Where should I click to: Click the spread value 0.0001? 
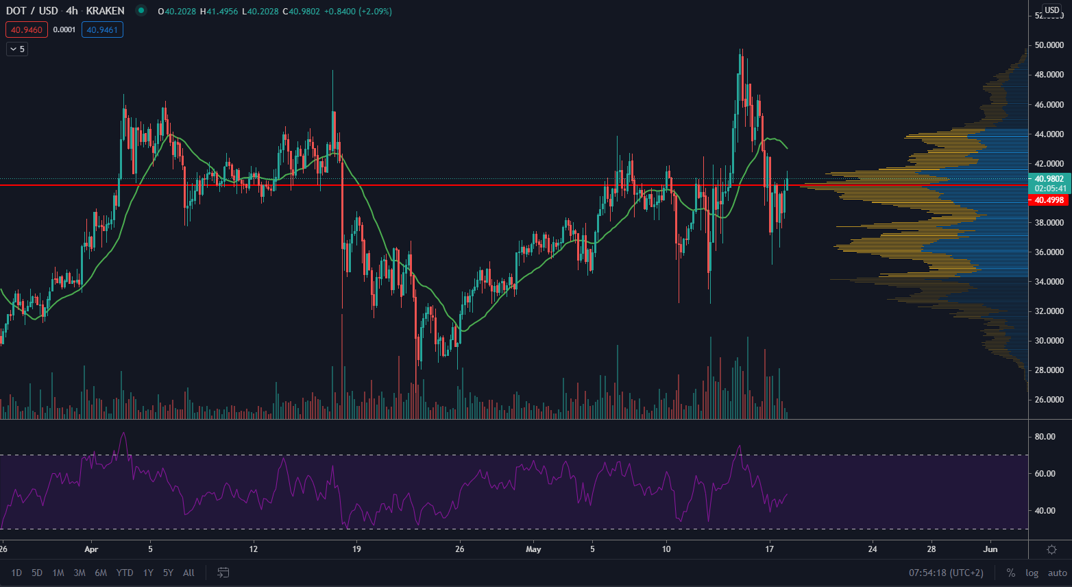coord(64,29)
